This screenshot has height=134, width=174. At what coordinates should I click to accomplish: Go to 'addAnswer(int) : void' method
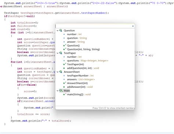(x=80, y=87)
